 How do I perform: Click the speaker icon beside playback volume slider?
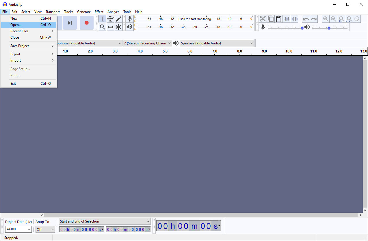click(307, 27)
